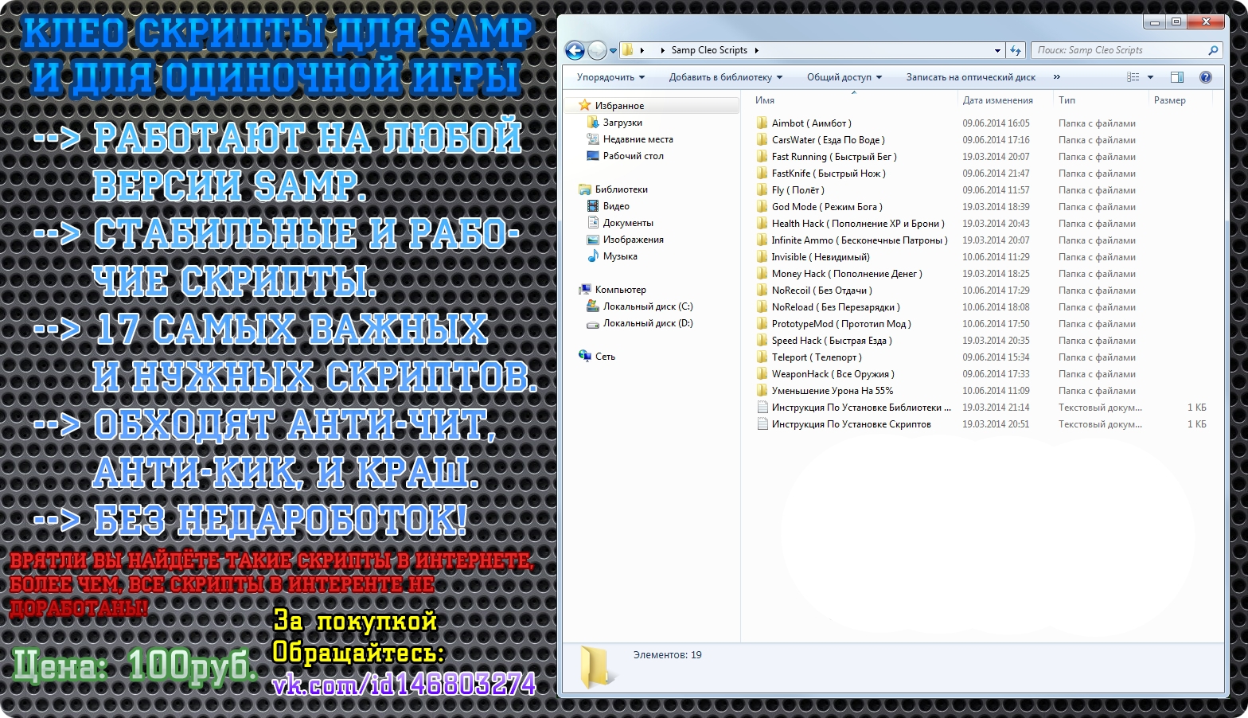Screen dimensions: 1248x718
Task: Click the folder icon at the address bar start
Action: tap(627, 50)
